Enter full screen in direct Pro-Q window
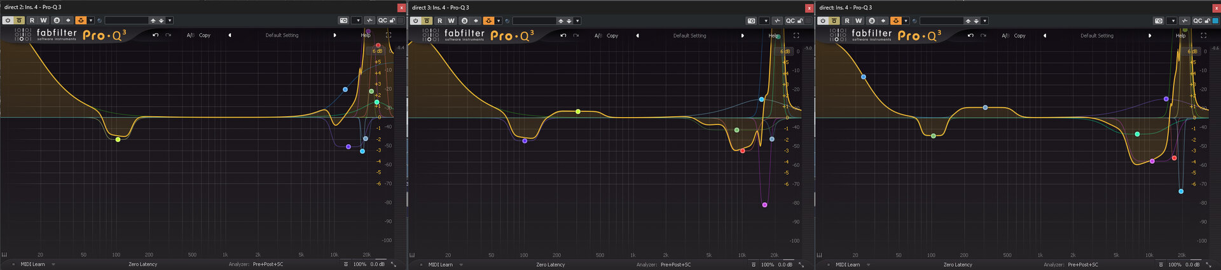Screen dimensions: 1221x270 1203,36
